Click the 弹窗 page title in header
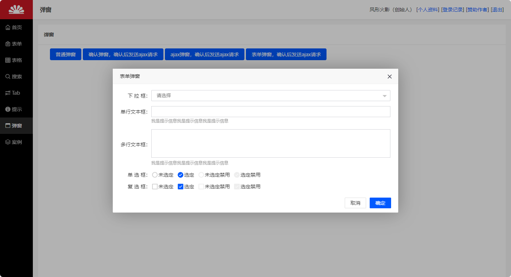 (x=46, y=10)
